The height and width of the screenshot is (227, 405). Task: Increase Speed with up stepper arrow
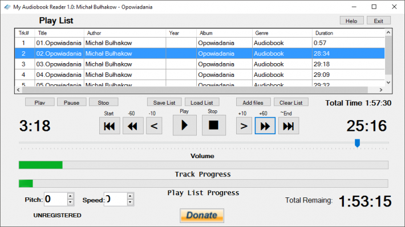[130, 196]
